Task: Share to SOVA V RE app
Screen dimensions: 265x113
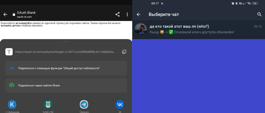Action: tap(48, 104)
